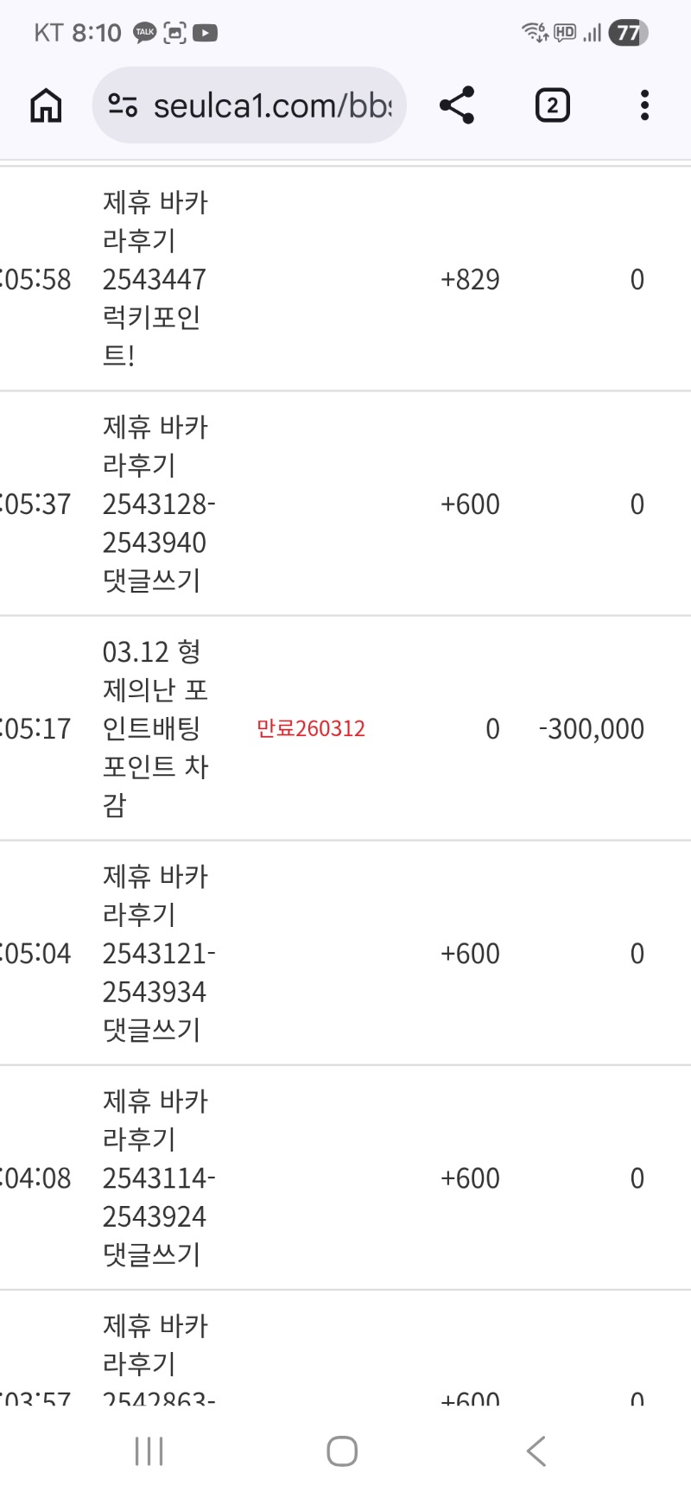Tap the -300,000 deduction amount

[x=592, y=728]
